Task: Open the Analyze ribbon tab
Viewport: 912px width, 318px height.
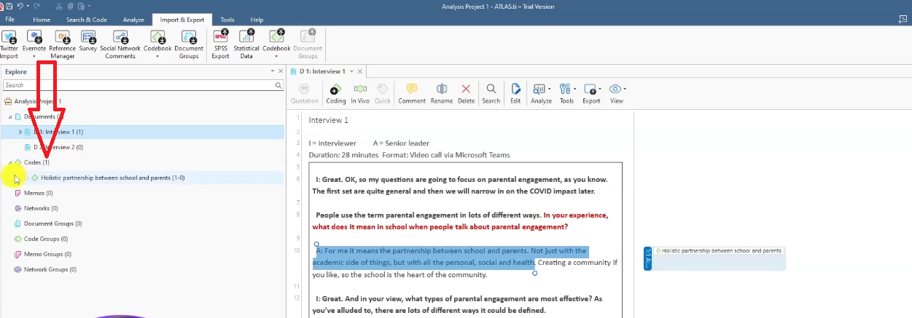Action: coord(133,20)
